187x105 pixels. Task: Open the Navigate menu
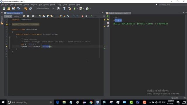pos(18,5)
